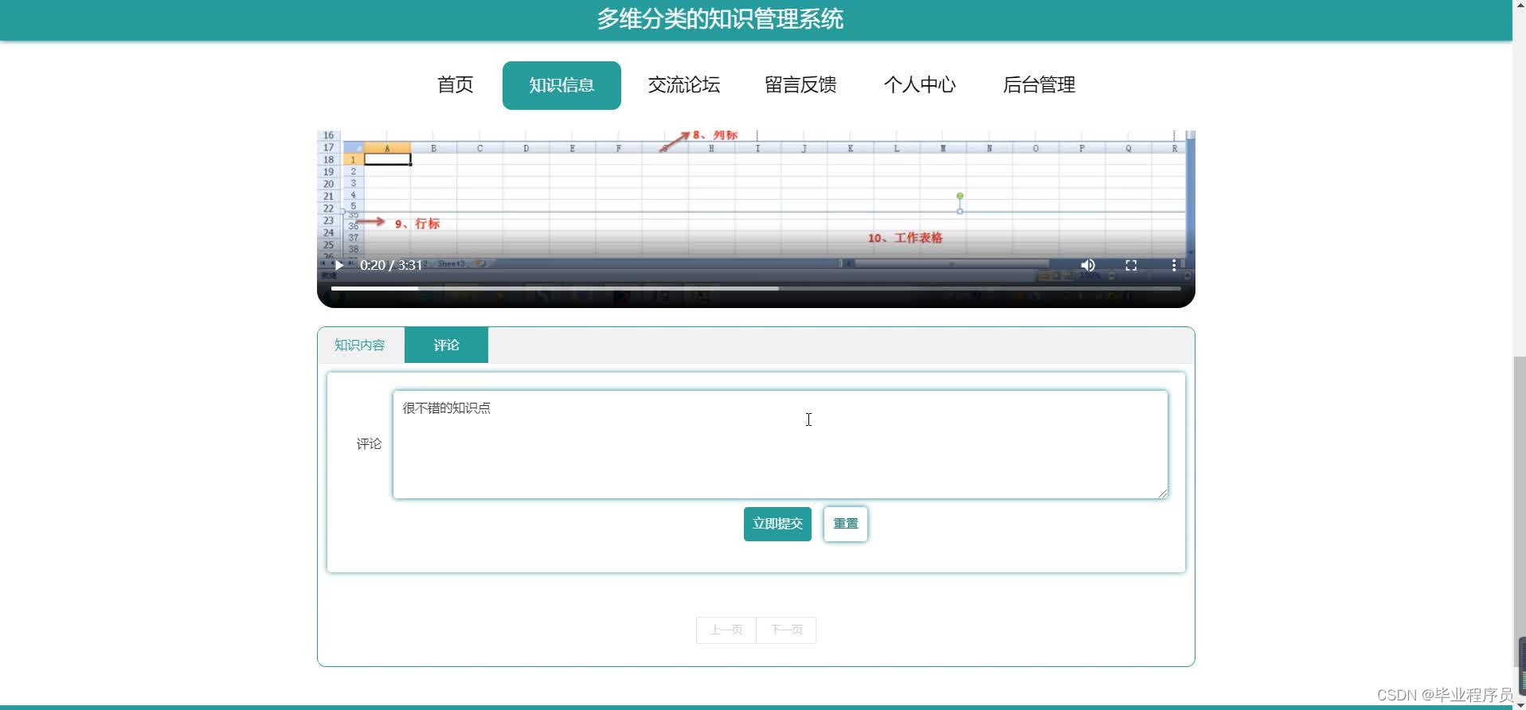Click the video time display 0:20 / 3:31

391,265
